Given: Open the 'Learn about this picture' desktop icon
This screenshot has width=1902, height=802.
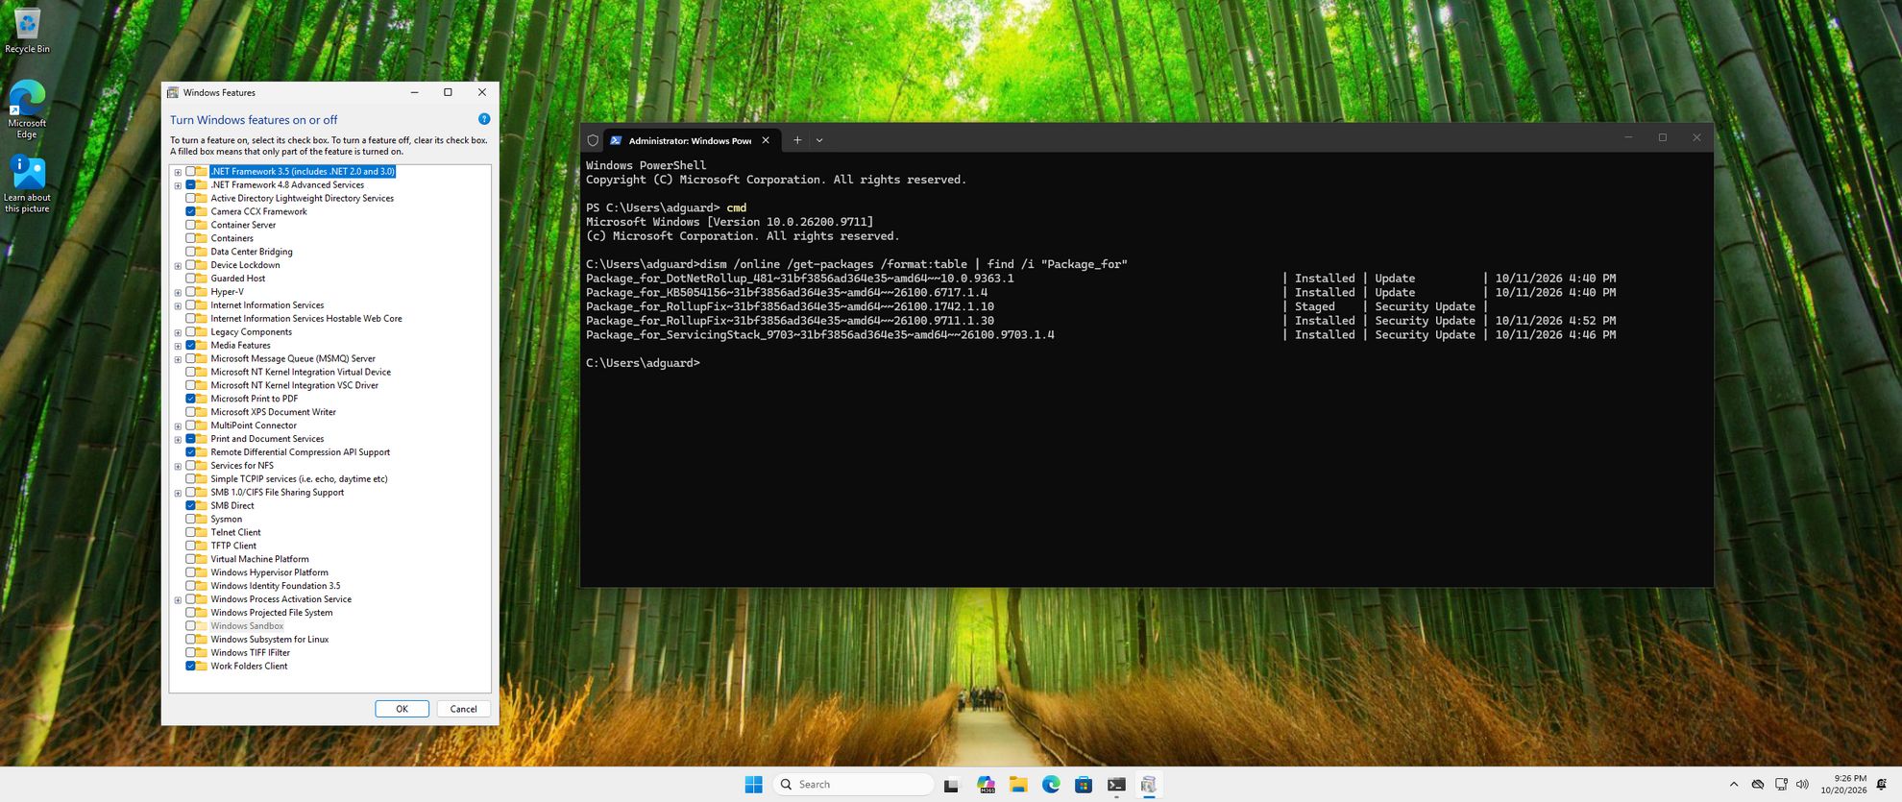Looking at the screenshot, I should click(27, 184).
